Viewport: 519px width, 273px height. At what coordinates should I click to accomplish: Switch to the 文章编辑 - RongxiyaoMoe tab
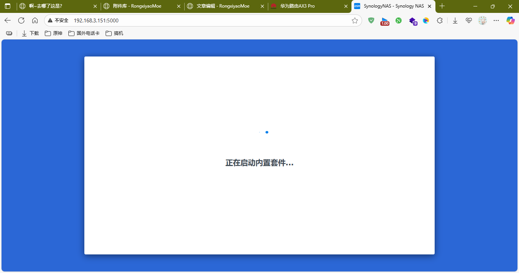226,6
